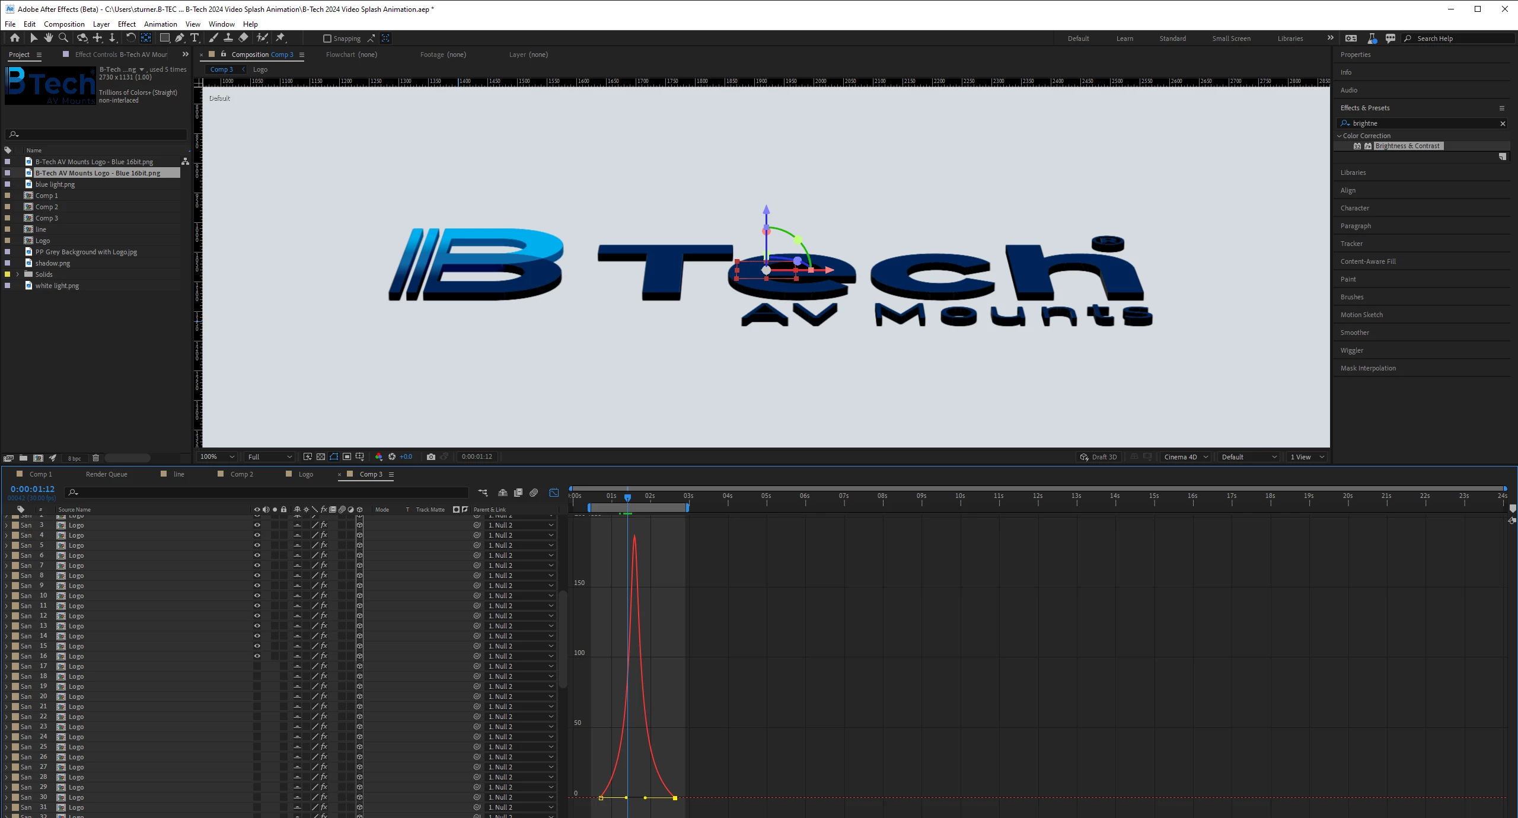The height and width of the screenshot is (818, 1518).
Task: Switch to the Standard workspace
Action: click(1172, 39)
